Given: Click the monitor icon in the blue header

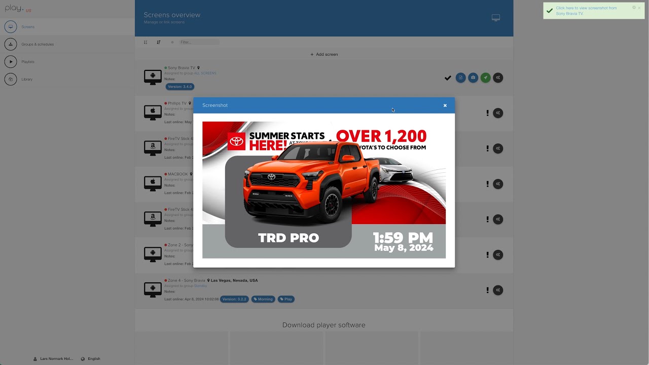Looking at the screenshot, I should (496, 18).
